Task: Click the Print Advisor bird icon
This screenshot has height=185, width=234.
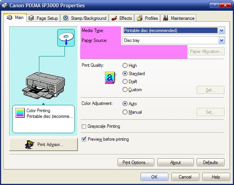Action: (x=29, y=145)
